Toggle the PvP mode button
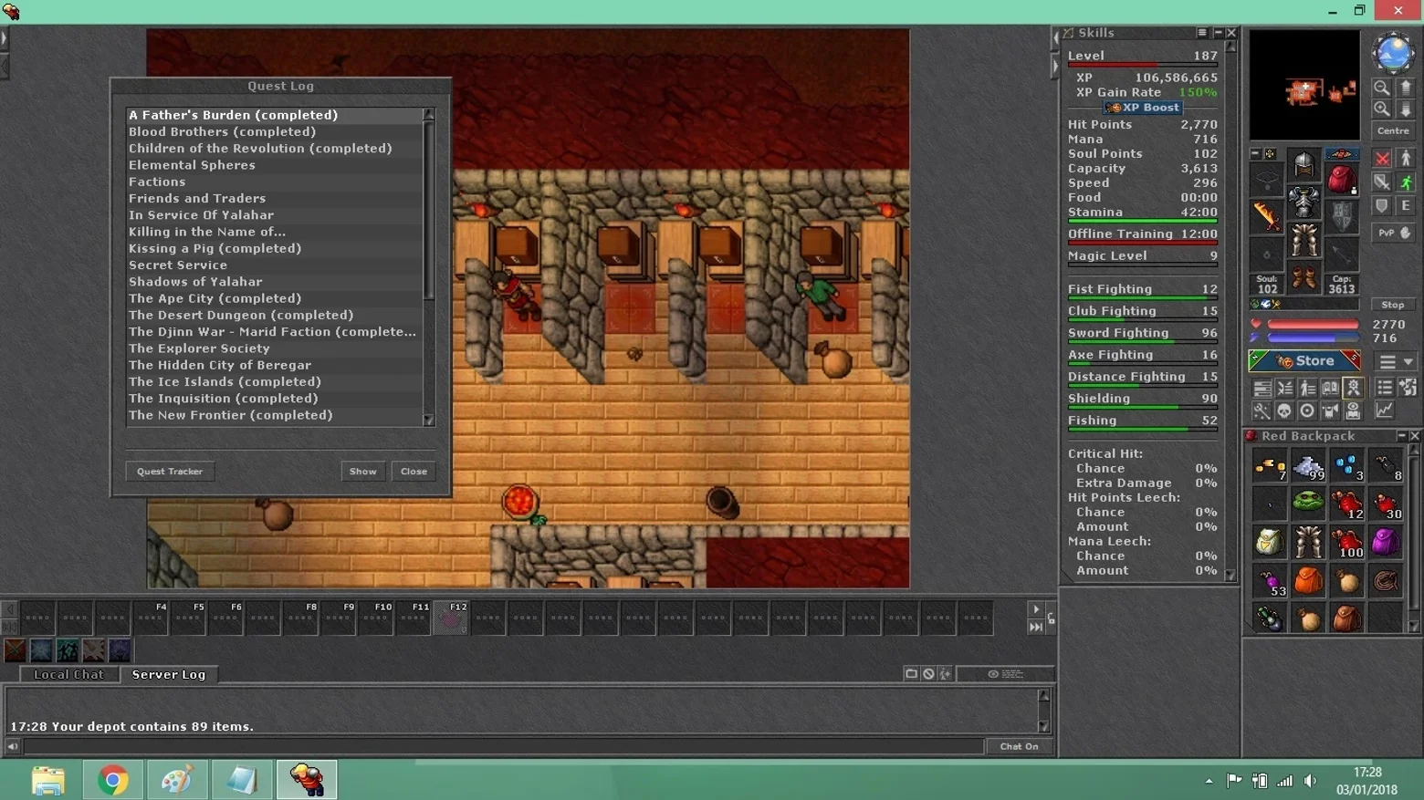Viewport: 1424px width, 800px height. tap(1393, 233)
